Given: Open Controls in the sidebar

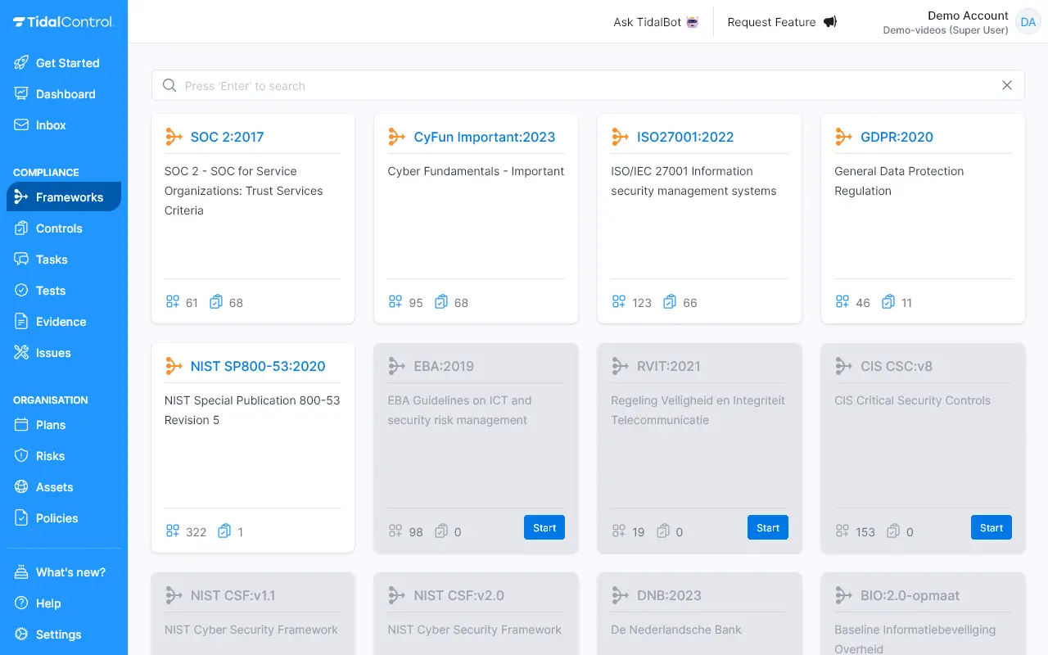Looking at the screenshot, I should (64, 228).
